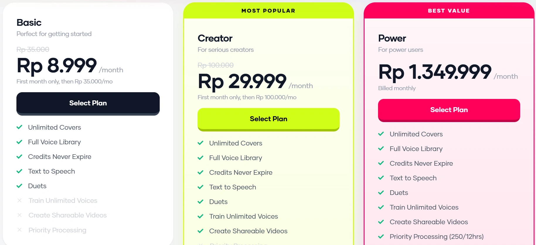Click Select Plan button for Basic plan
This screenshot has width=536, height=245.
(x=88, y=103)
